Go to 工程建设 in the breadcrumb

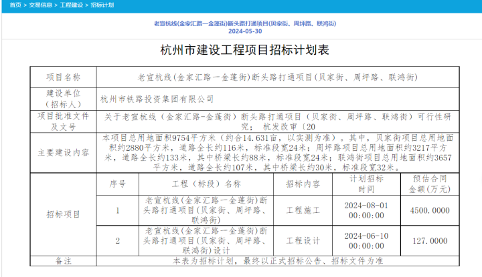pyautogui.click(x=72, y=5)
